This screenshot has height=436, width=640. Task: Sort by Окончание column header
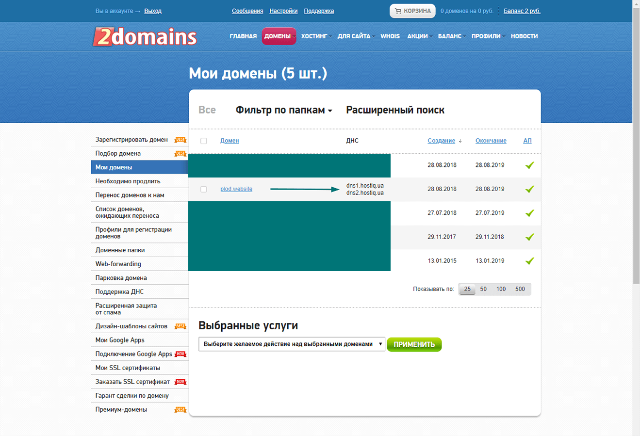491,141
